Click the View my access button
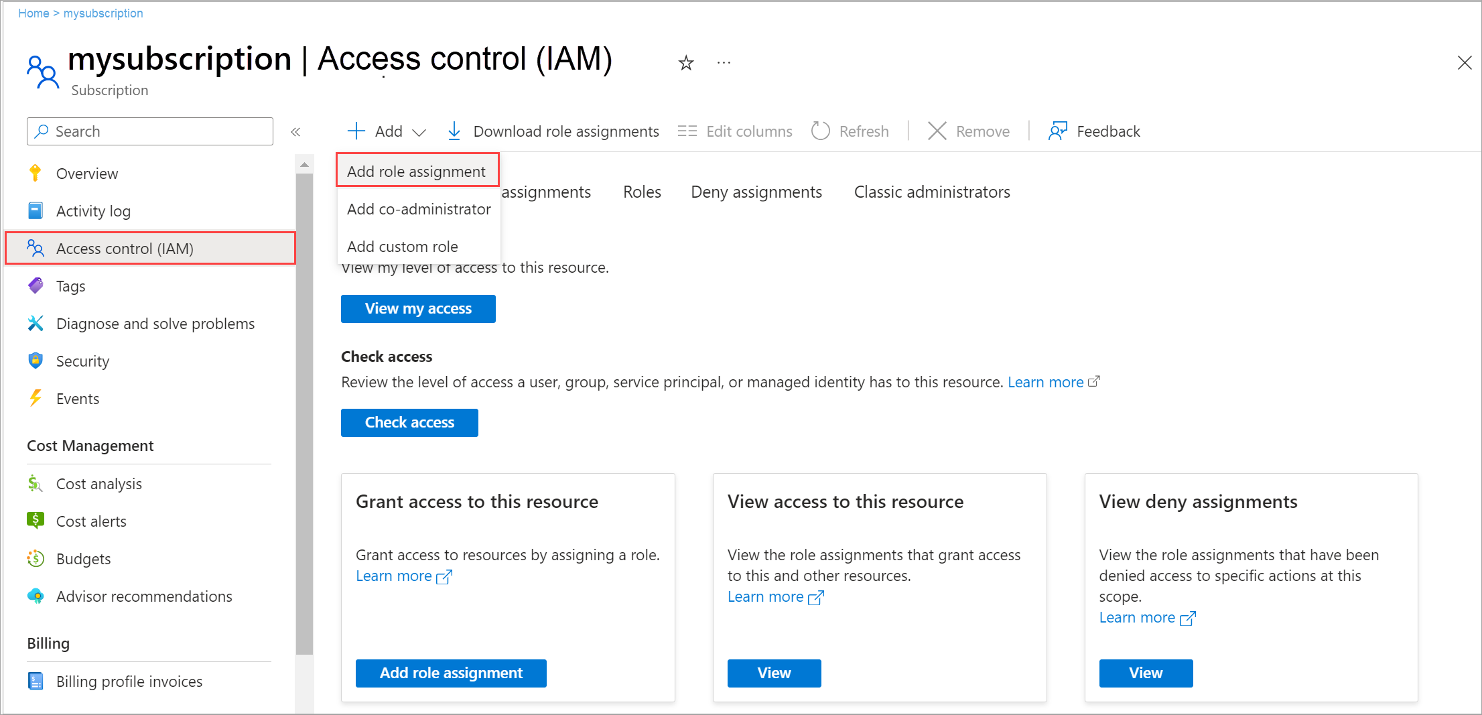Viewport: 1482px width, 715px height. point(417,308)
